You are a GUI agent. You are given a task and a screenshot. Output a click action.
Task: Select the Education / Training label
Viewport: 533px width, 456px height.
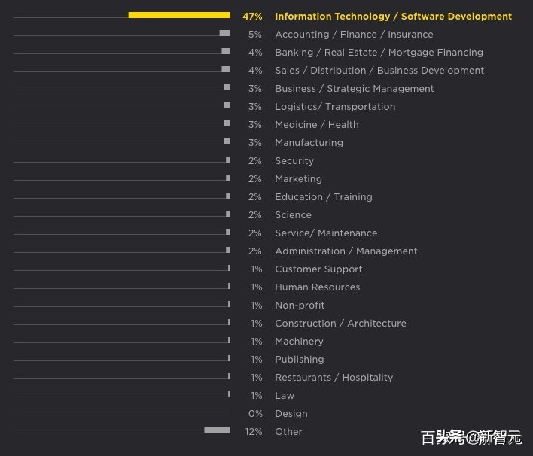coord(323,197)
